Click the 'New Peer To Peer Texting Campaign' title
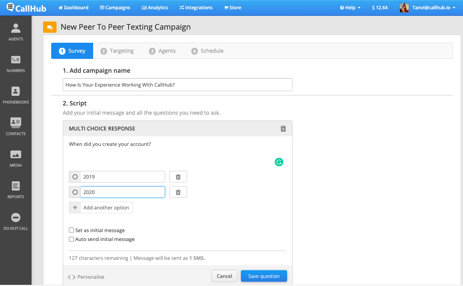 coord(126,27)
